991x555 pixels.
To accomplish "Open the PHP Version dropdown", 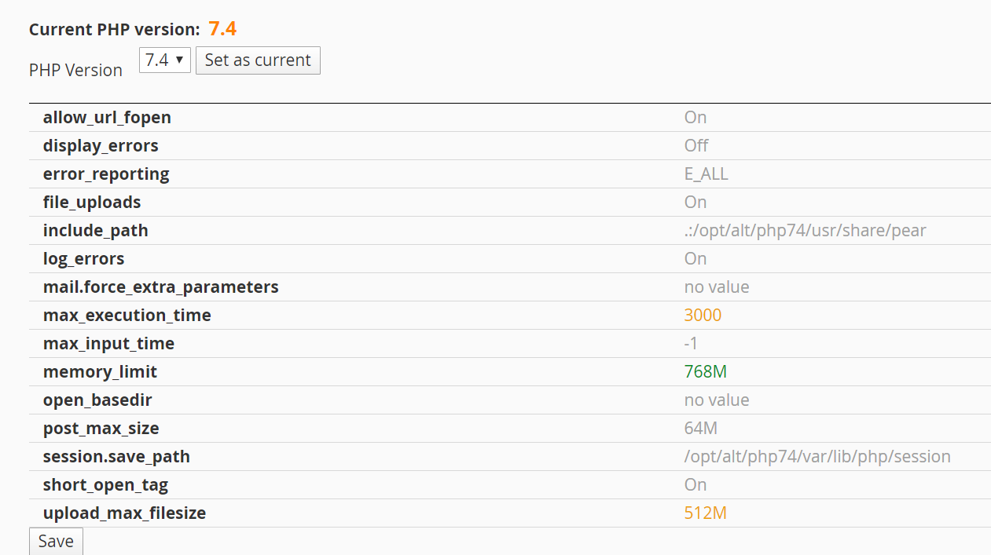I will [164, 60].
